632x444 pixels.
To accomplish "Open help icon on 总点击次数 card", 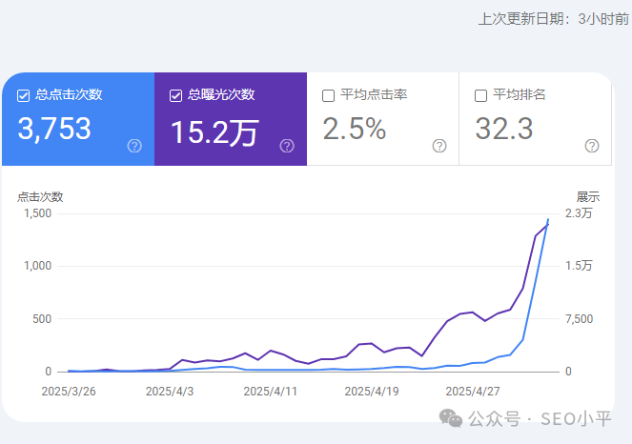I will point(134,146).
